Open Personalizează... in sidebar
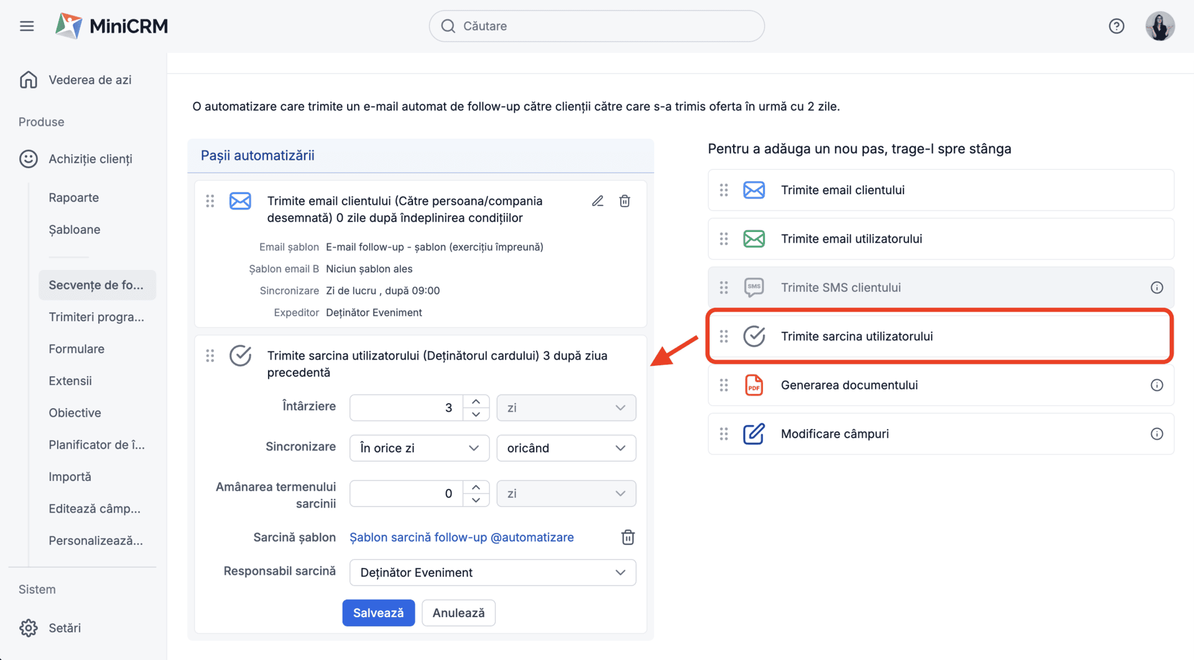Image resolution: width=1194 pixels, height=660 pixels. click(96, 541)
